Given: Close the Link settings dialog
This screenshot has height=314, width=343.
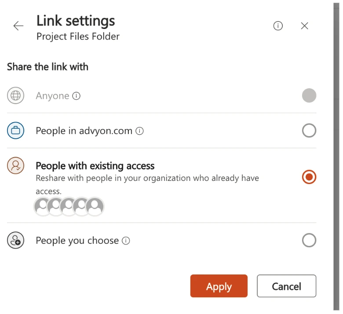Looking at the screenshot, I should click(304, 26).
